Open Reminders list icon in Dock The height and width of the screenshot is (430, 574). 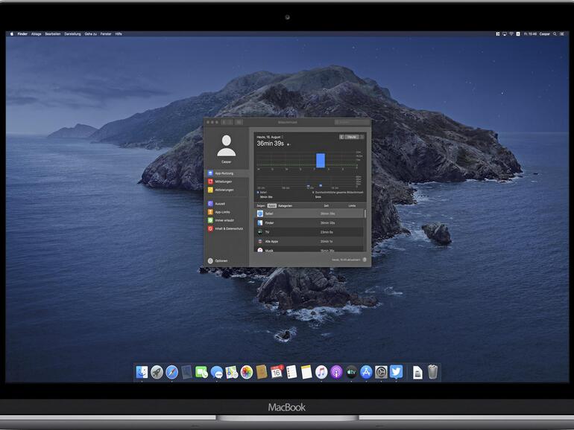[x=291, y=372]
